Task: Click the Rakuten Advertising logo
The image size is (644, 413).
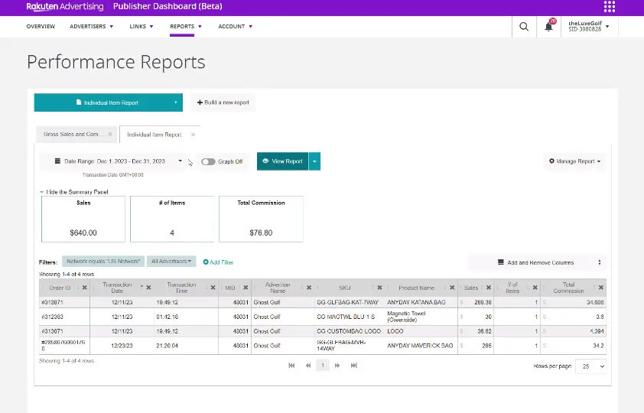Action: click(65, 7)
